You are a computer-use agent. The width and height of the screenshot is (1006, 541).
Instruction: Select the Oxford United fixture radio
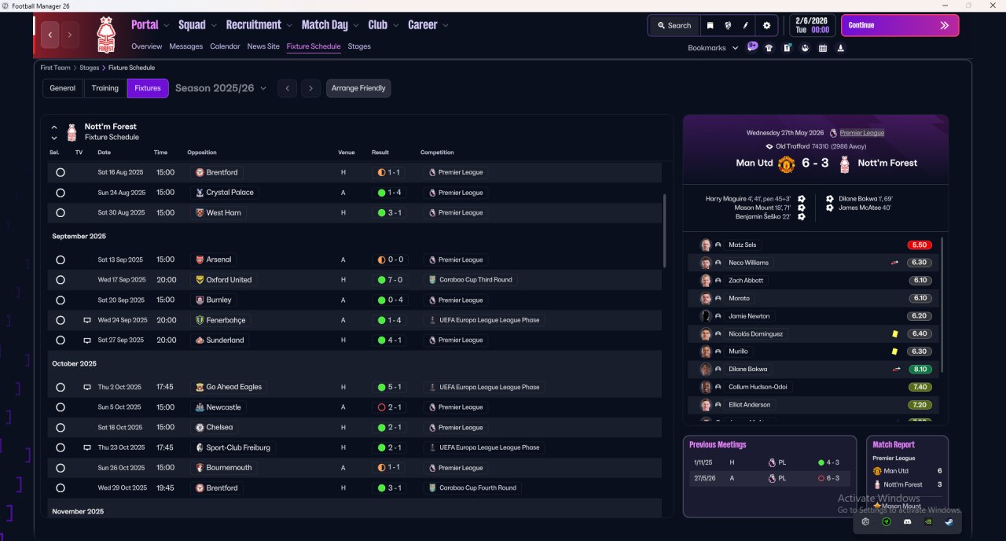click(61, 280)
